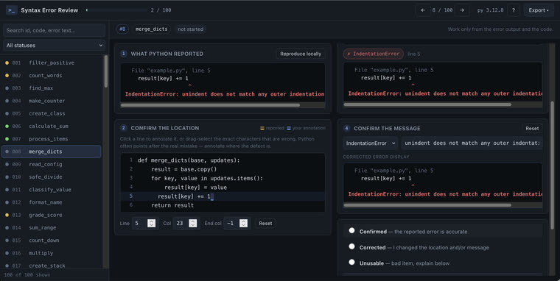Image resolution: width=560 pixels, height=281 pixels.
Task: Go to next item with right arrow
Action: [x=462, y=10]
